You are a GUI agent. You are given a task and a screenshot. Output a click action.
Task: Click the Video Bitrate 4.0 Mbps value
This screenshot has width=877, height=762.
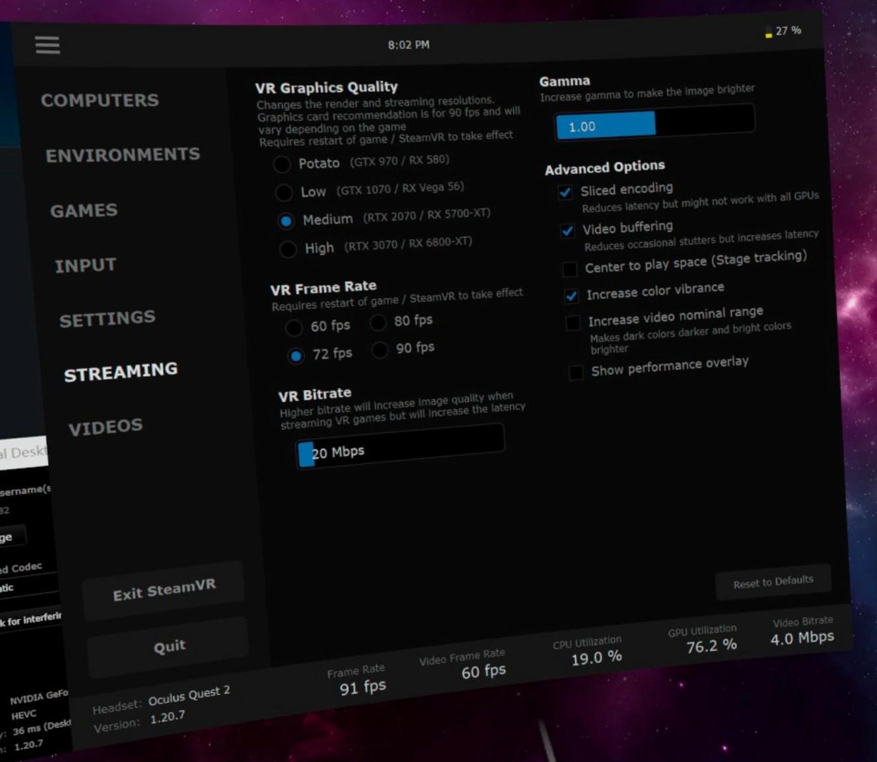802,638
